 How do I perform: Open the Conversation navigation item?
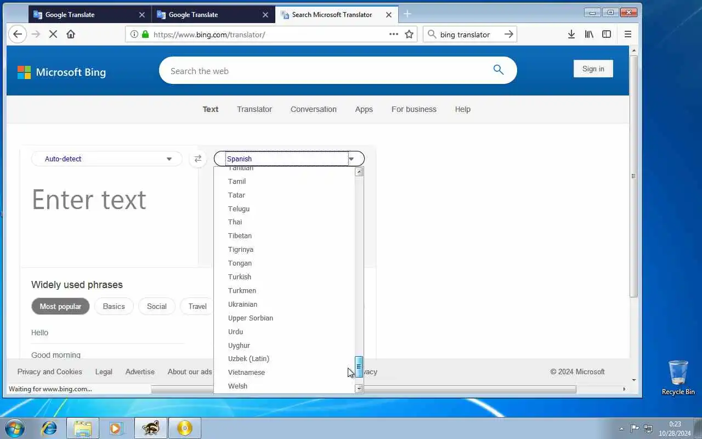pos(314,109)
